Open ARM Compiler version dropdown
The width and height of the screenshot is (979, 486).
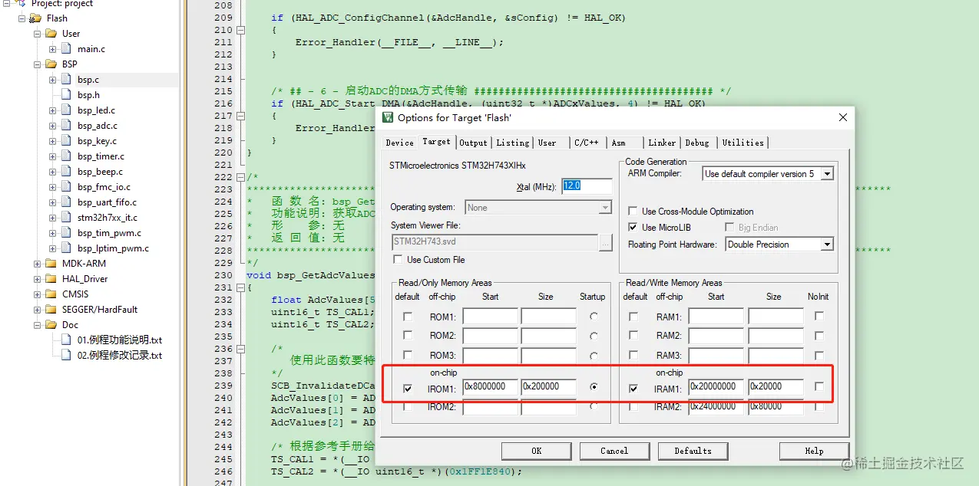click(827, 174)
